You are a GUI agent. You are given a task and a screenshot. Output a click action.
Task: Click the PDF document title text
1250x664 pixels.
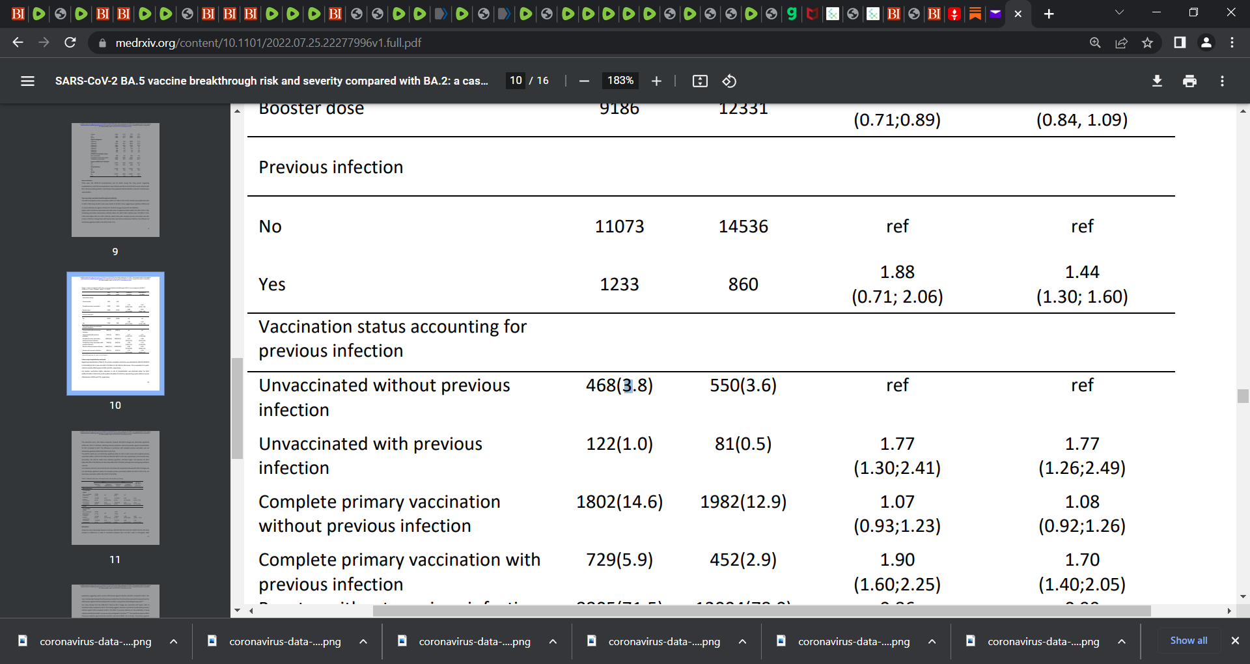[x=271, y=81]
